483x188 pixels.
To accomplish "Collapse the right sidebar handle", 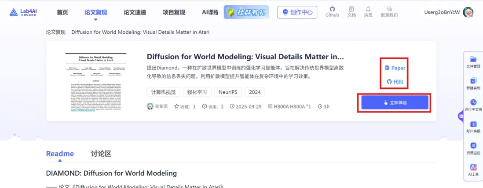I will click(461, 116).
